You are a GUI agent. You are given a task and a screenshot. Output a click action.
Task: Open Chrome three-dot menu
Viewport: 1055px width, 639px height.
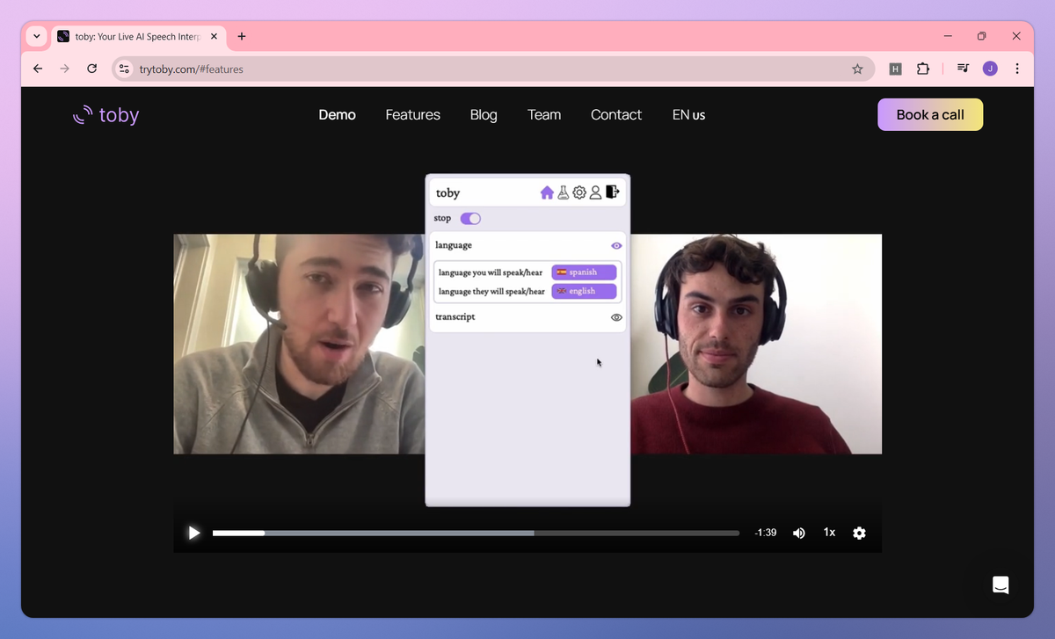point(1017,69)
